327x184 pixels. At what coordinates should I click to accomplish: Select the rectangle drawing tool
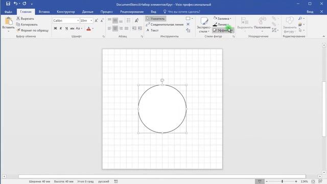click(x=188, y=18)
